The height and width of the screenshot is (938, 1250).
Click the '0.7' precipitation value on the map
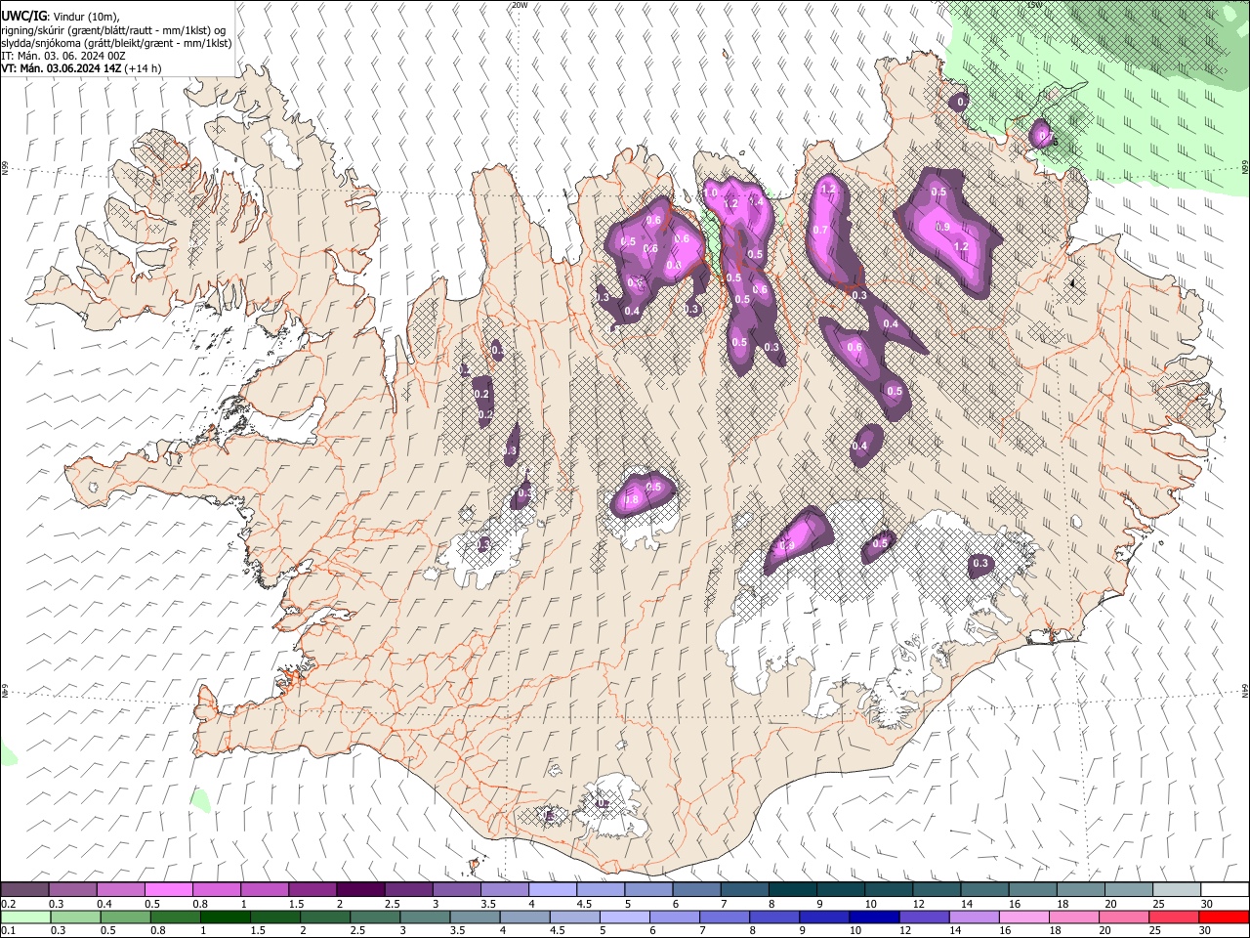click(820, 231)
